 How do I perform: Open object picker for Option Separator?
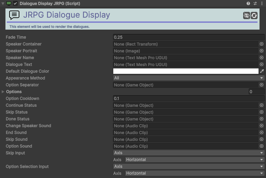262,85
